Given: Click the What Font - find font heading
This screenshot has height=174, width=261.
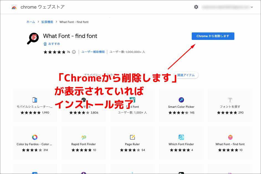Looking at the screenshot, I should (x=70, y=36).
